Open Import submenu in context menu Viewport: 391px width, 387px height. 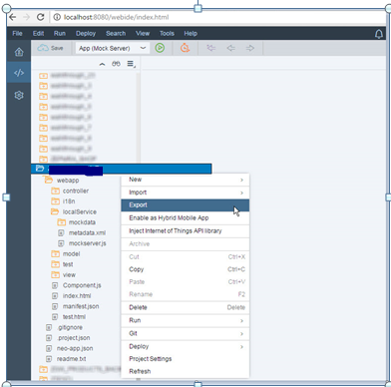click(x=186, y=193)
